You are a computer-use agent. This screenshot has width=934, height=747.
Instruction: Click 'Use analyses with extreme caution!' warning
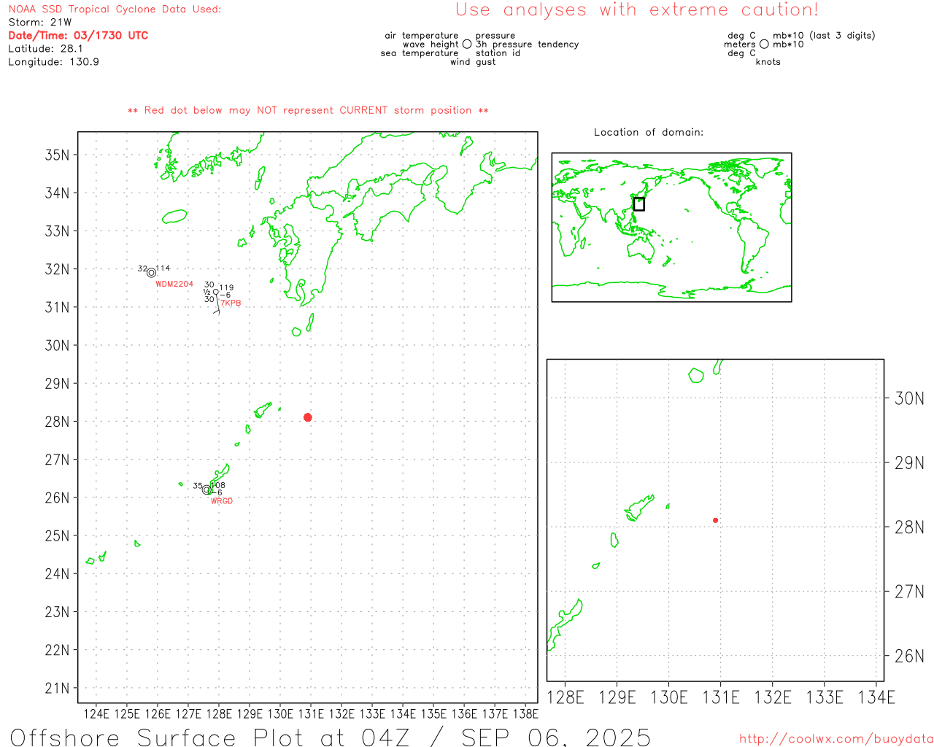pyautogui.click(x=637, y=10)
